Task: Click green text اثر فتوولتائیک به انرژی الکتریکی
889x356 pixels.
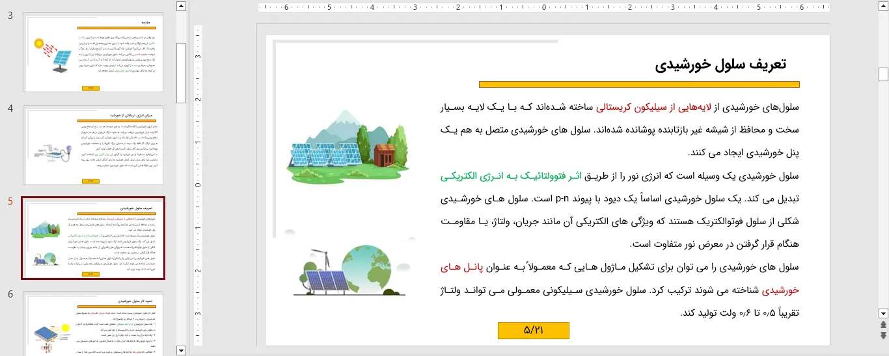Action: click(x=510, y=176)
